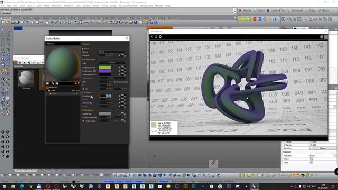The image size is (338, 190).
Task: Toggle the Wallpaper Gray checkbox
Action: coord(311,162)
